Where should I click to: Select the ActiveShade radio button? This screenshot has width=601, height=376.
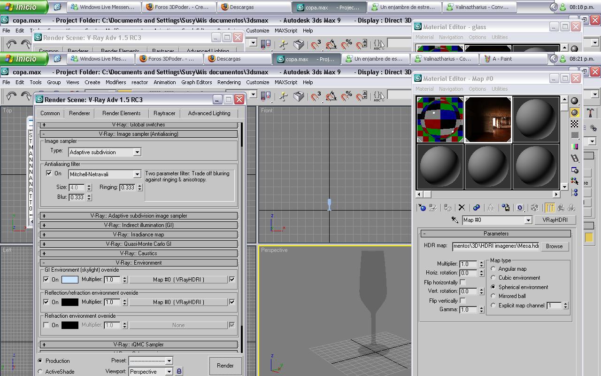[40, 372]
